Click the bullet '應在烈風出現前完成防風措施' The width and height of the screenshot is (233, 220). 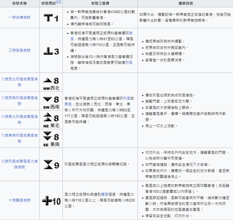tap(170, 95)
